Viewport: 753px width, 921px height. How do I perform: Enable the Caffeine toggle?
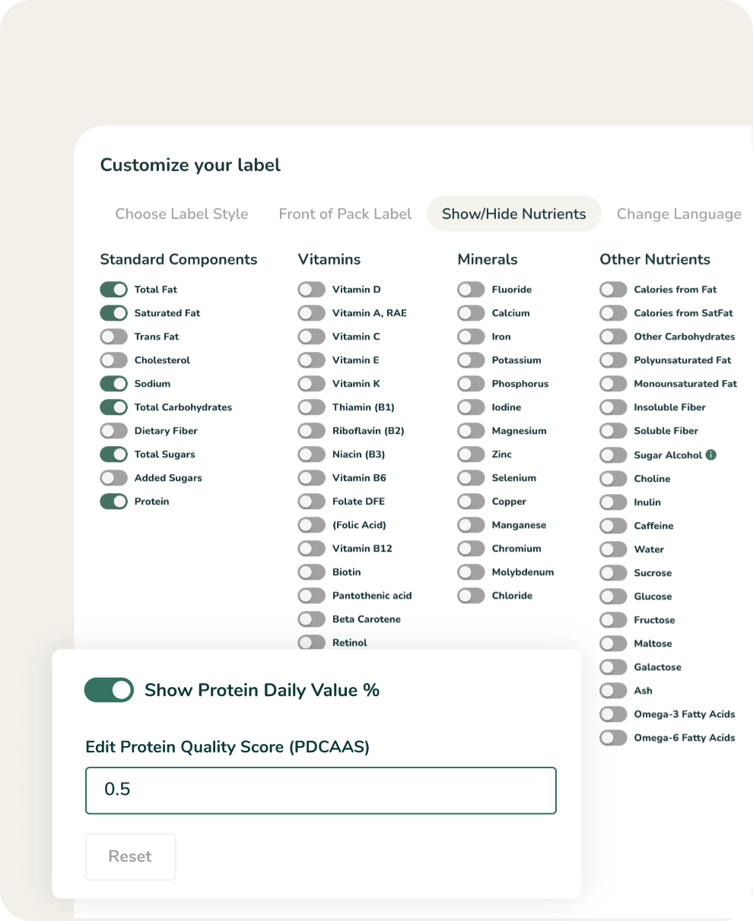(613, 526)
